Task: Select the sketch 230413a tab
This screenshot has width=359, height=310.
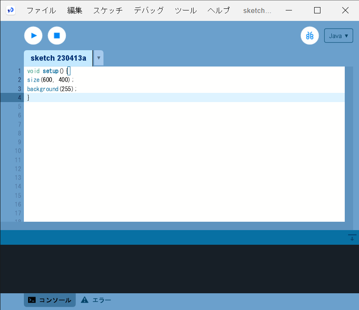Action: coord(58,58)
